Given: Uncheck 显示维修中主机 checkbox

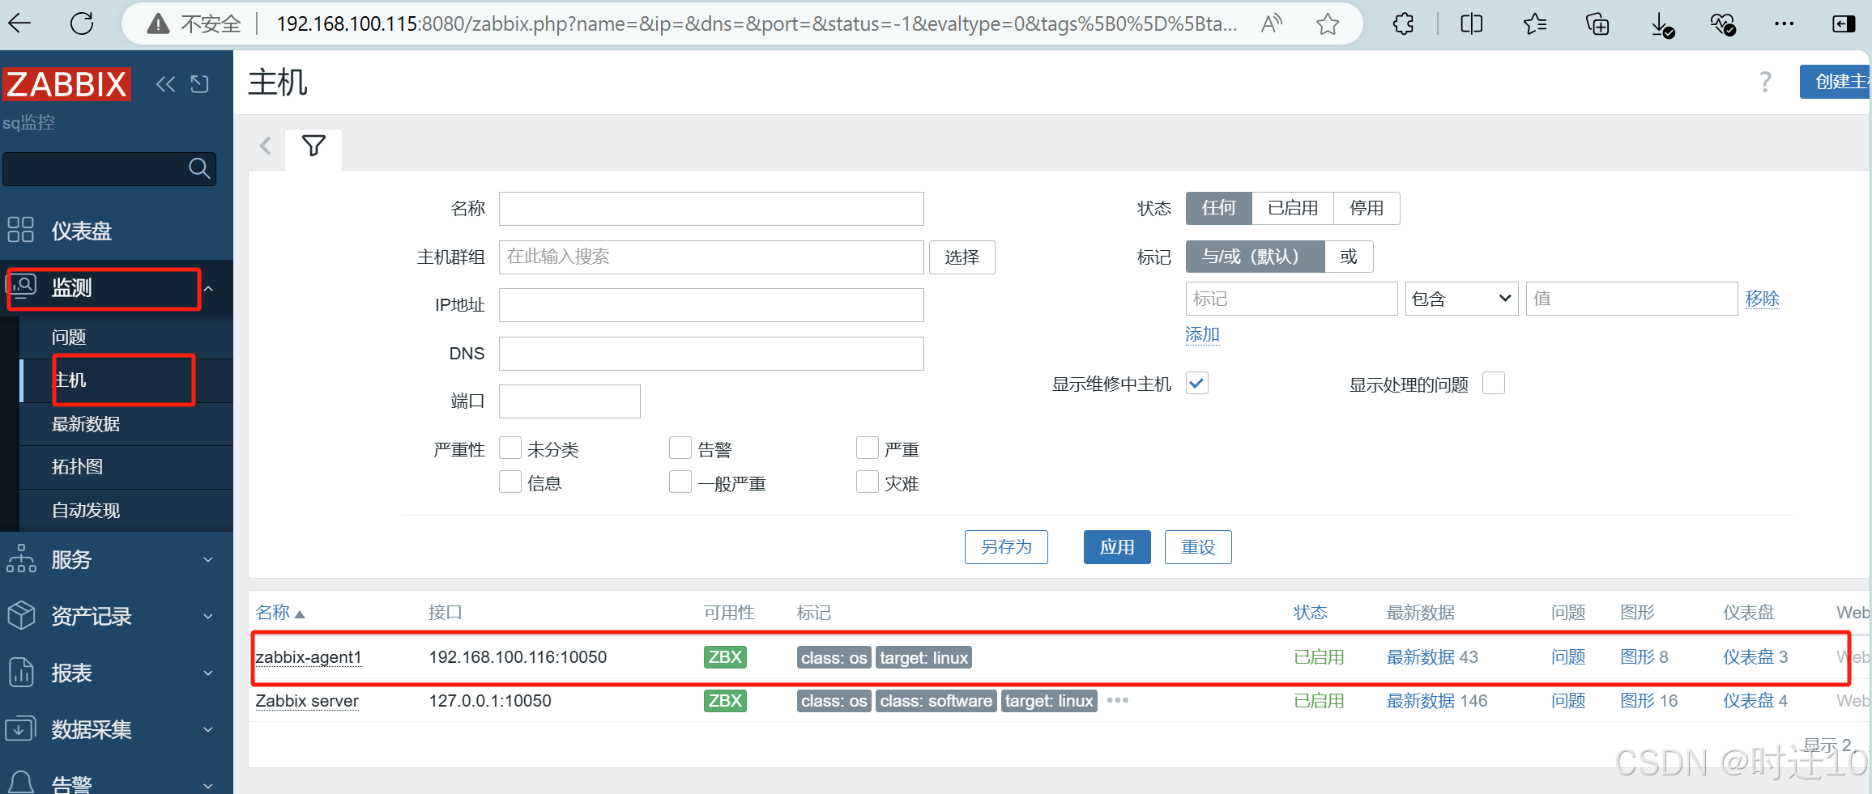Looking at the screenshot, I should [1197, 383].
